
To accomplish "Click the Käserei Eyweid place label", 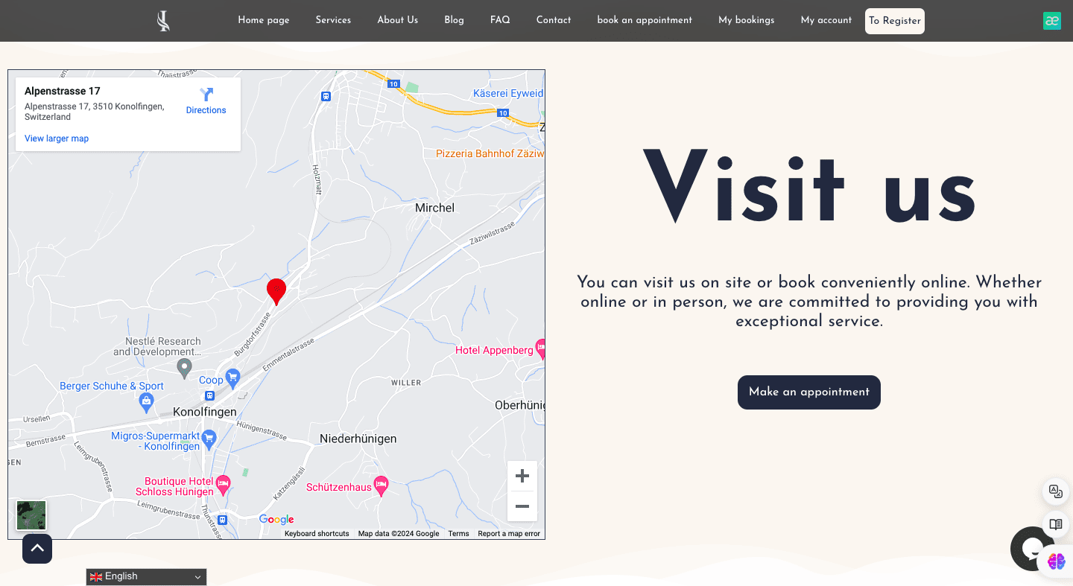I will 508,93.
